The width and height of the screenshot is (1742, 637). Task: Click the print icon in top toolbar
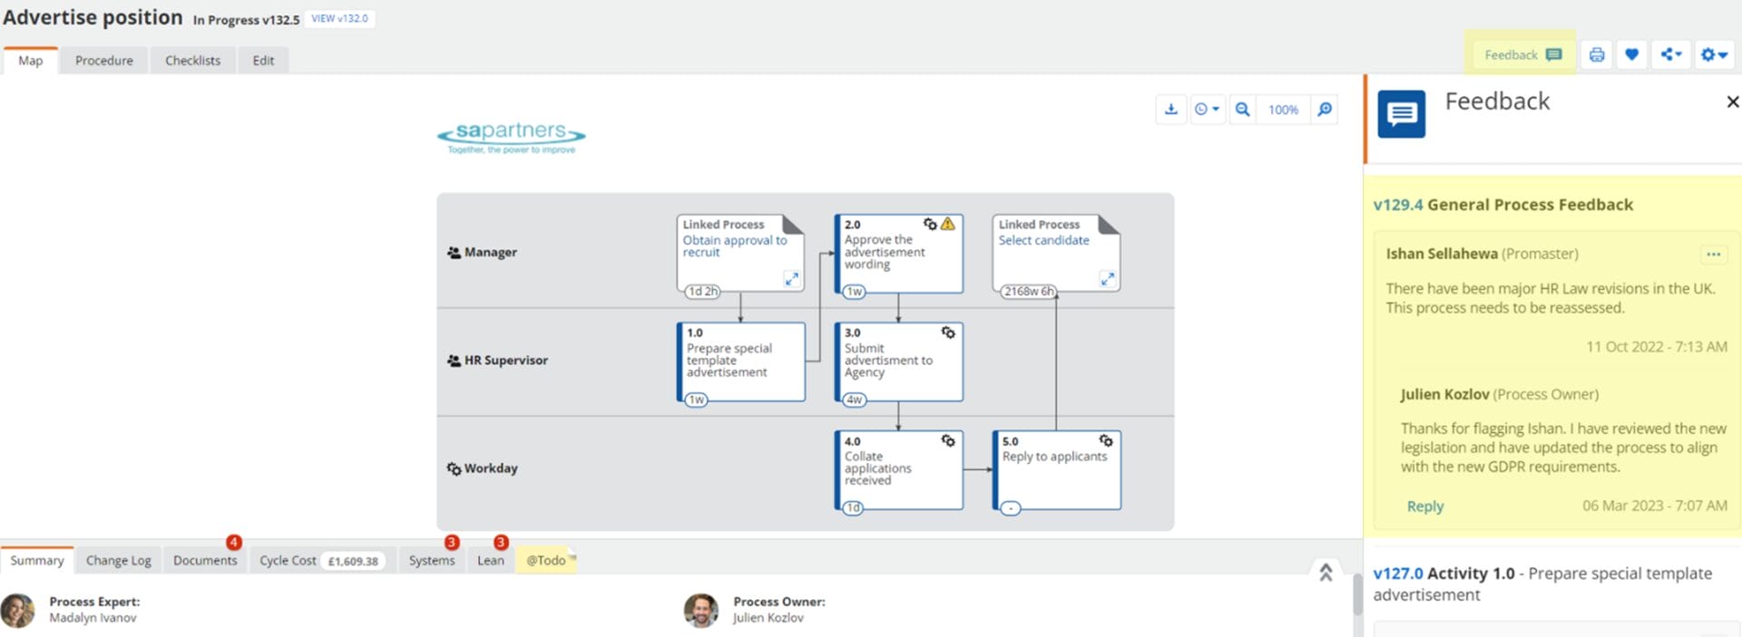(1596, 55)
